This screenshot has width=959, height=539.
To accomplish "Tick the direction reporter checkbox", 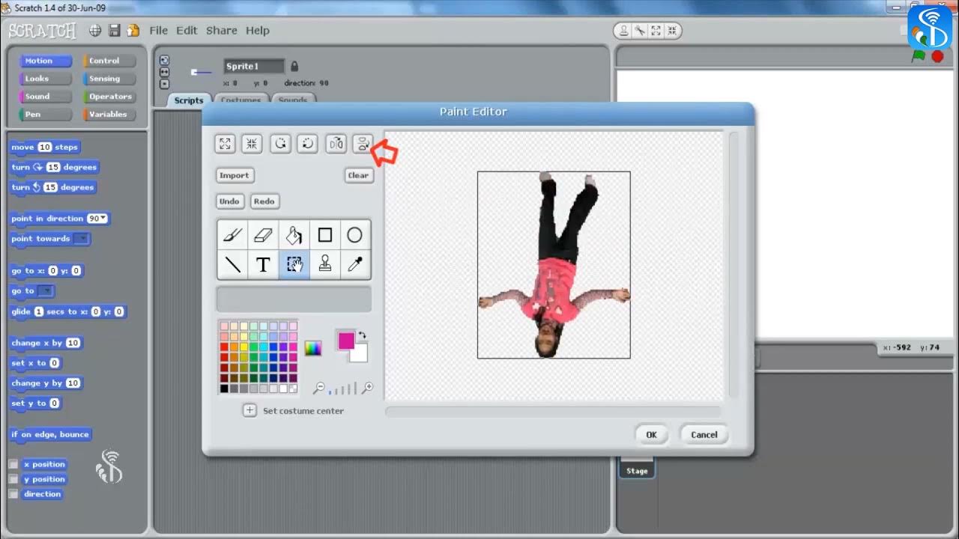I will [x=13, y=494].
